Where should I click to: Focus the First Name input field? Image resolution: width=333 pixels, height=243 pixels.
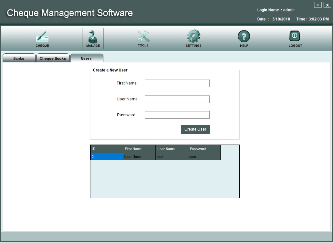(x=177, y=83)
